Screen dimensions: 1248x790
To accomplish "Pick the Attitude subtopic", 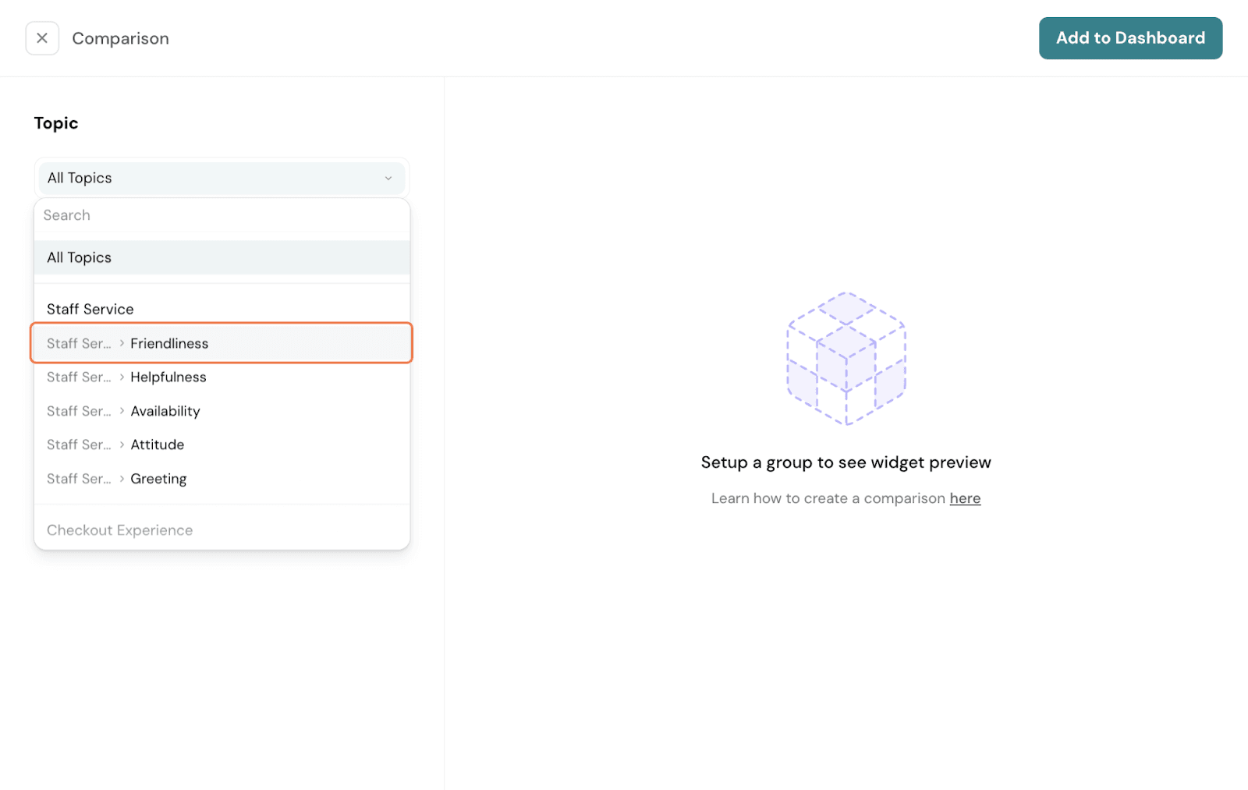I will click(158, 445).
